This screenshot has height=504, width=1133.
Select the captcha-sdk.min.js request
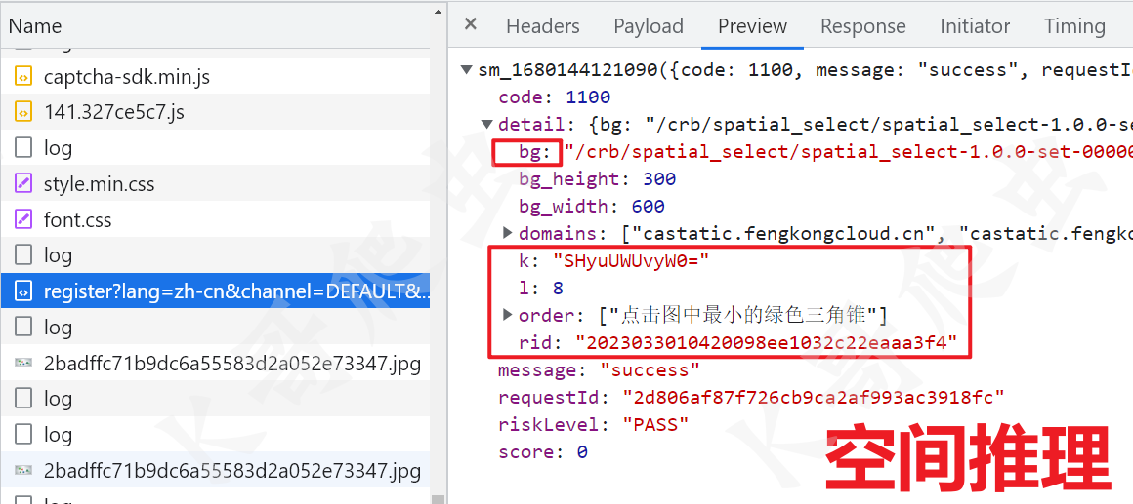click(x=215, y=76)
